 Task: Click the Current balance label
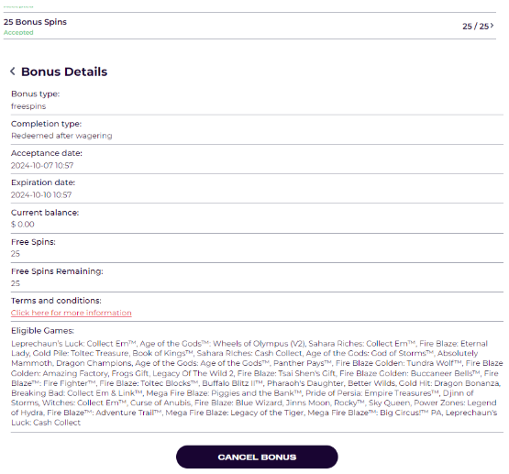point(45,213)
